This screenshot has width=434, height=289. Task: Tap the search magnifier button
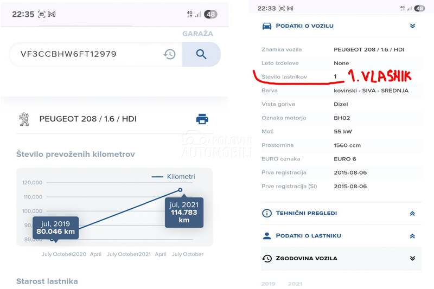click(201, 54)
